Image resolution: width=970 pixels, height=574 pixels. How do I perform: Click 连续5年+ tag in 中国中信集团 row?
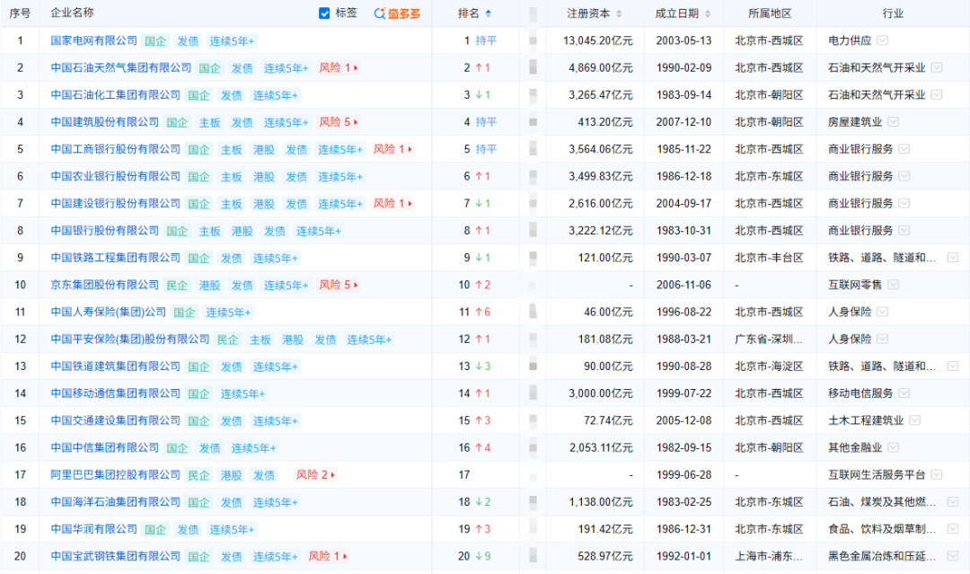point(253,448)
